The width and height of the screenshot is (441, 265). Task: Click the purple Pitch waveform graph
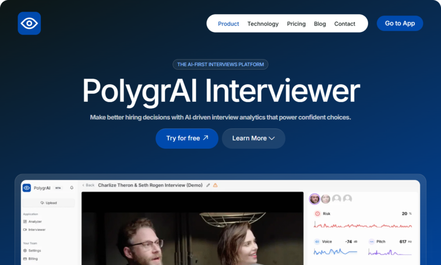(390, 252)
